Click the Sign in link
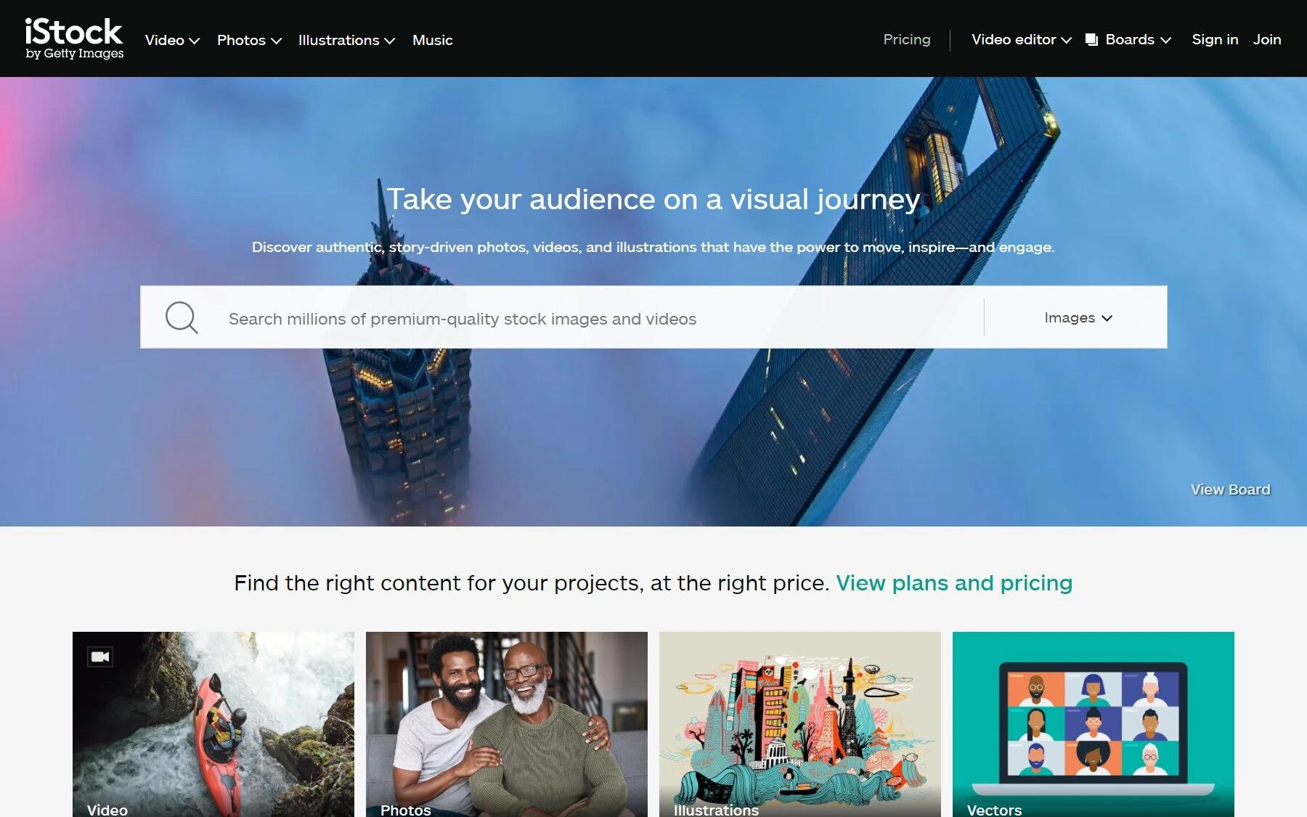This screenshot has height=817, width=1307. coord(1214,40)
